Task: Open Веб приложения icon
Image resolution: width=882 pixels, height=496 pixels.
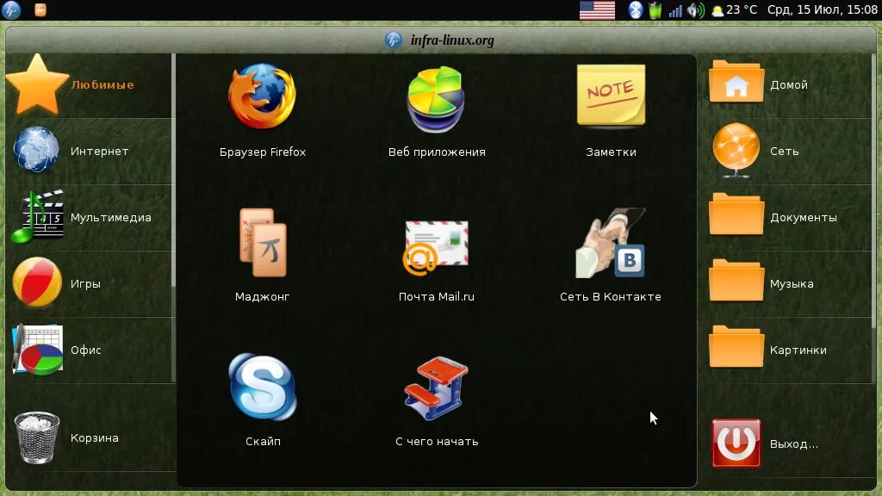Action: point(436,98)
